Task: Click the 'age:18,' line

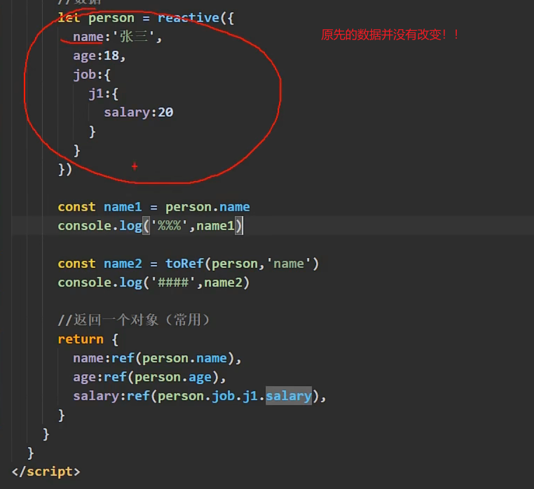Action: click(x=99, y=56)
